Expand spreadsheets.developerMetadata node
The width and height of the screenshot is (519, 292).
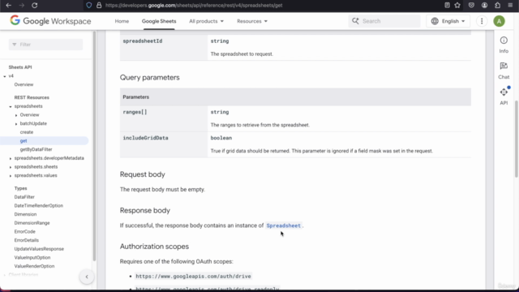11,159
